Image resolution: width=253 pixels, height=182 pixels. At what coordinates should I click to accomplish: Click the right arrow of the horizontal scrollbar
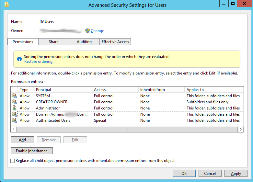tap(241, 130)
